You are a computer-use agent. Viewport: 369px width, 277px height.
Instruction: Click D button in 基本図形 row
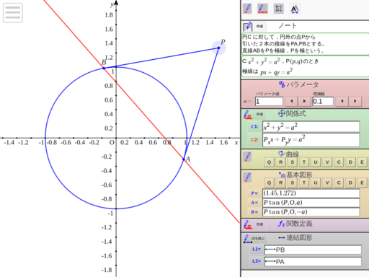[350, 183]
